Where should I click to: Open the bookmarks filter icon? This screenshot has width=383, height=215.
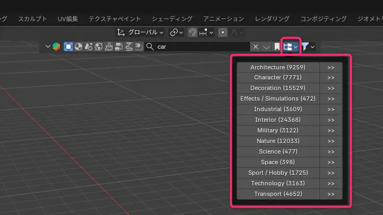[277, 47]
